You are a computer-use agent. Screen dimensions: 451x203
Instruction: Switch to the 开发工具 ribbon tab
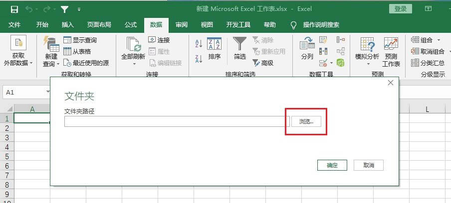[238, 25]
